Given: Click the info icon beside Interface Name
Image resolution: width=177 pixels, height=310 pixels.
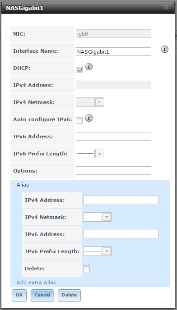Looking at the screenshot, I should pos(164,49).
